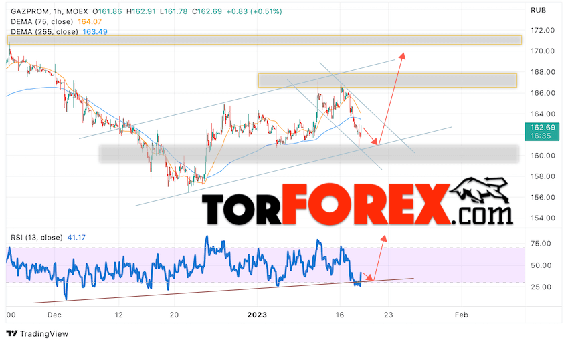The height and width of the screenshot is (344, 568).
Task: Click the GAZPROM, 1h, MOEX symbol title
Action: click(50, 11)
